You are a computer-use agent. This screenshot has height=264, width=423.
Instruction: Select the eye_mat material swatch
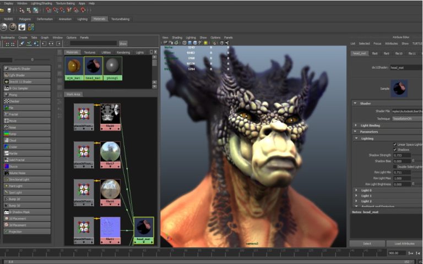(x=74, y=68)
